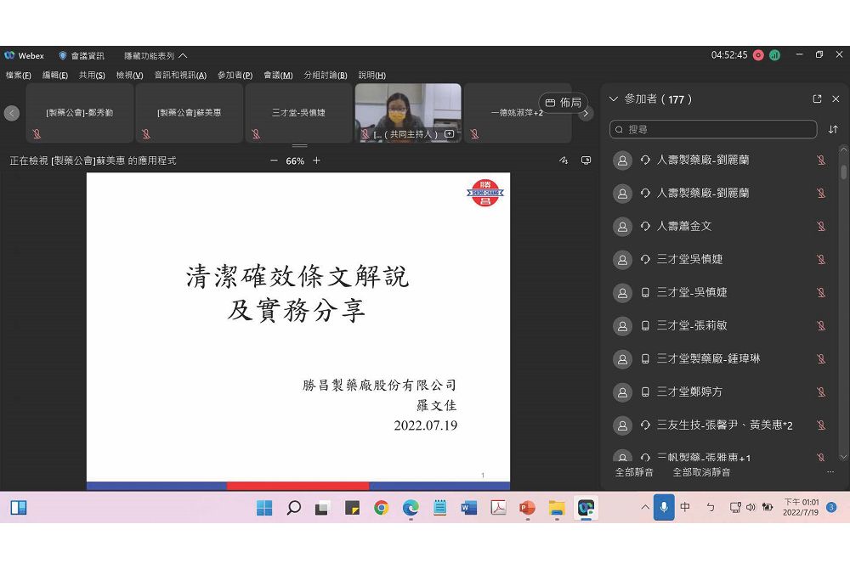Open the 檢視(V) menu

[x=129, y=76]
